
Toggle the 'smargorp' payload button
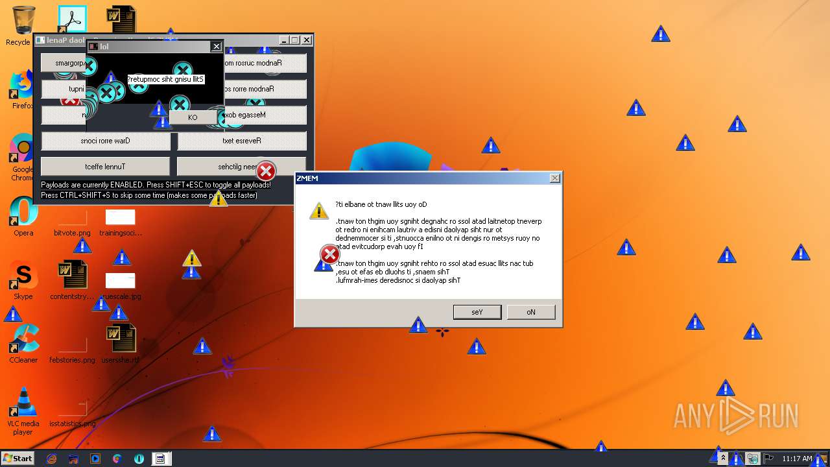(64, 63)
